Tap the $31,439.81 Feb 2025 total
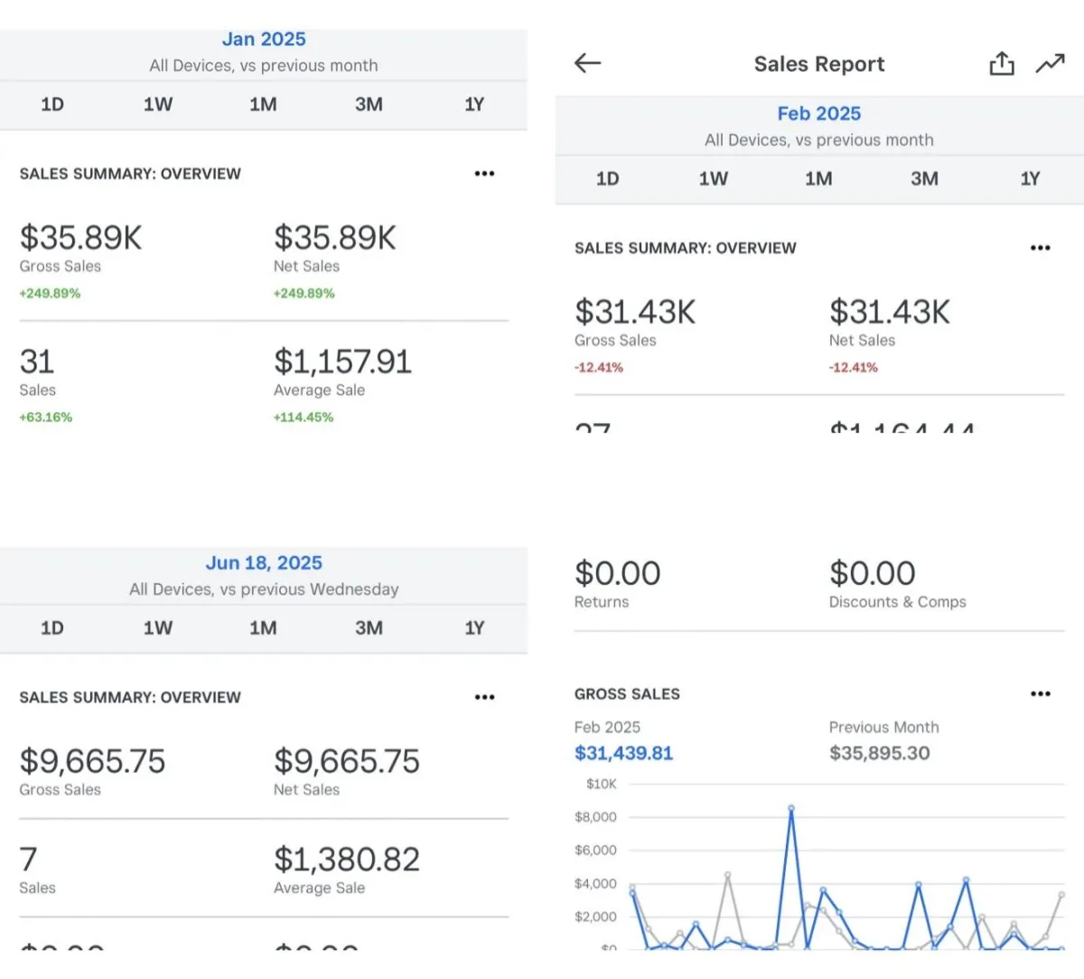The height and width of the screenshot is (979, 1084). click(623, 753)
